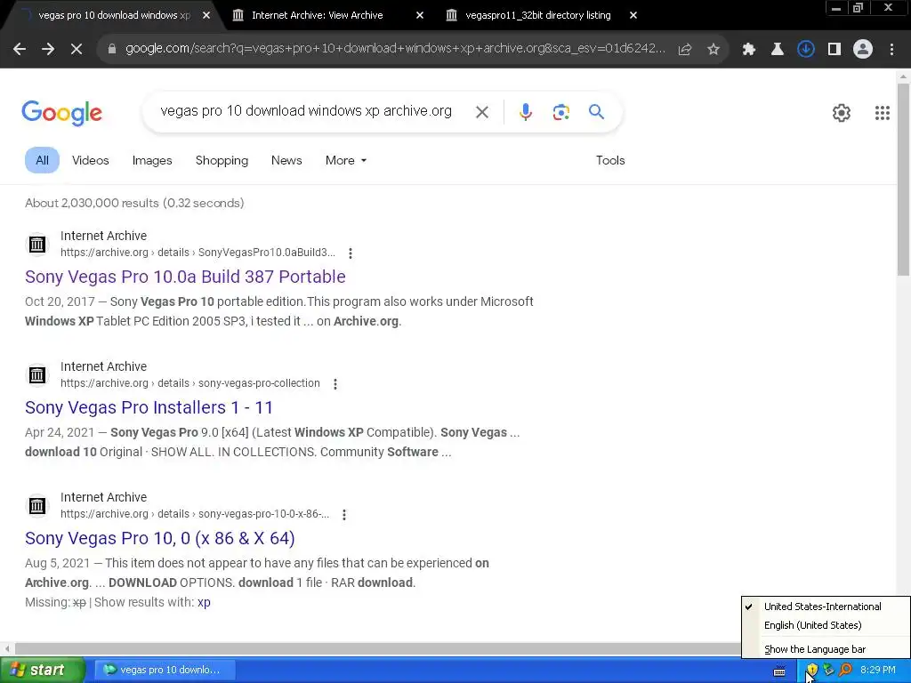Open Sony Vegas Pro 10.0a Build 387 Portable
The image size is (911, 683).
(185, 277)
